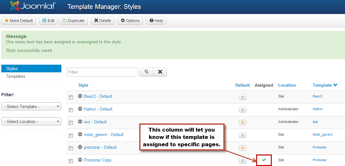
Task: Click the green Assigned checkmark for Protostar Copy
Action: tap(264, 160)
